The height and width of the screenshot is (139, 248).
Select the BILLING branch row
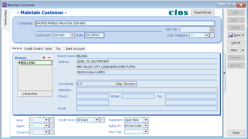coord(36,63)
